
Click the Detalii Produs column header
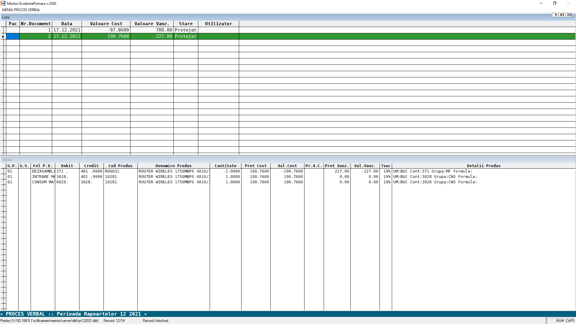coord(483,166)
